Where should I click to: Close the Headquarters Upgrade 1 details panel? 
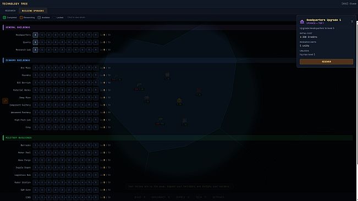pos(352,21)
